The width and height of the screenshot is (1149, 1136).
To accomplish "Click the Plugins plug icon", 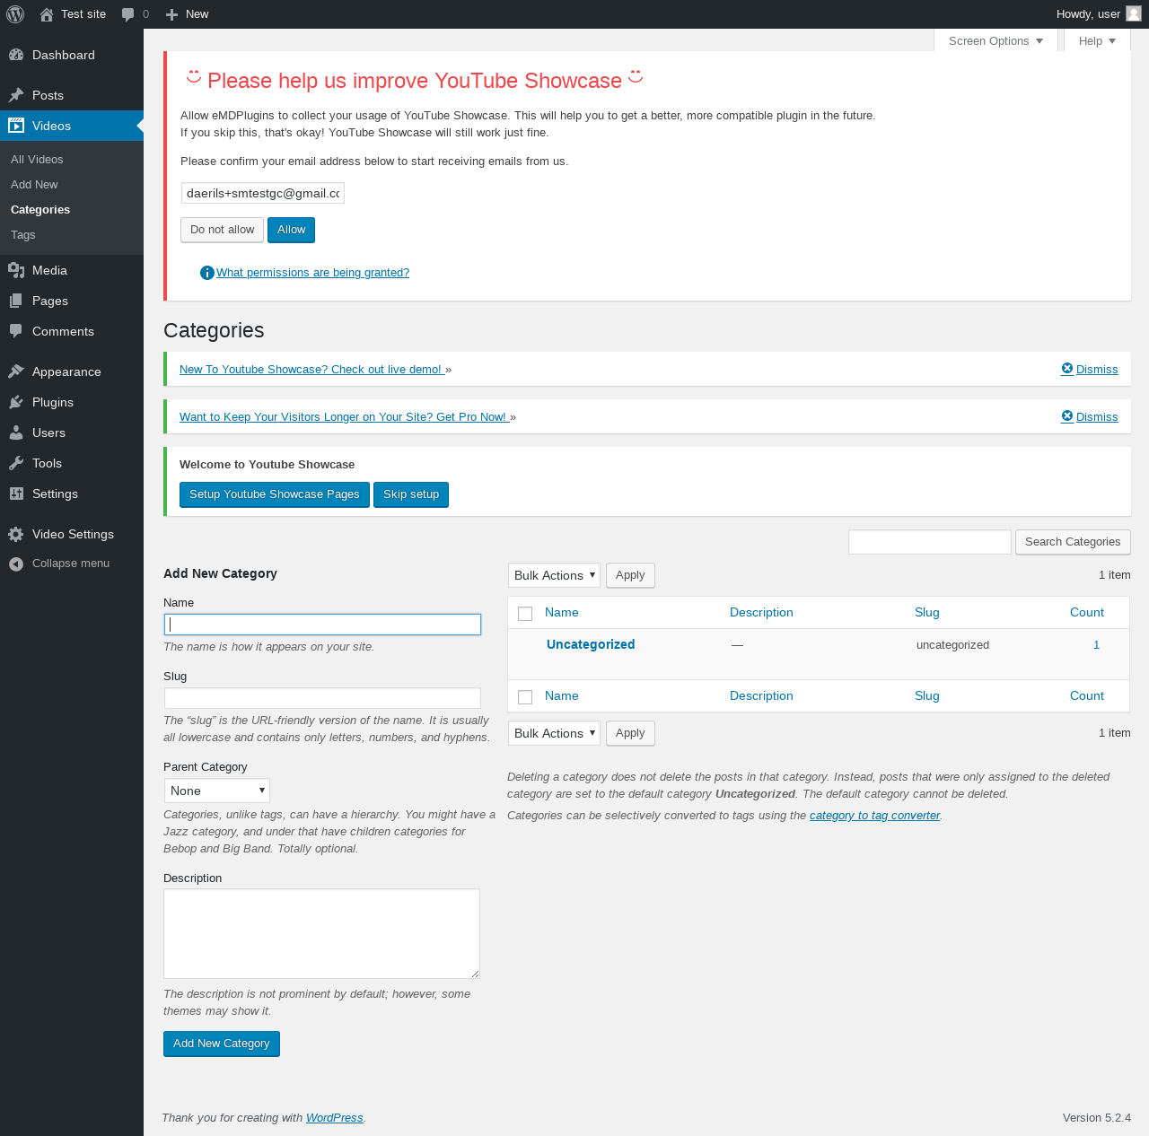I will coord(16,402).
